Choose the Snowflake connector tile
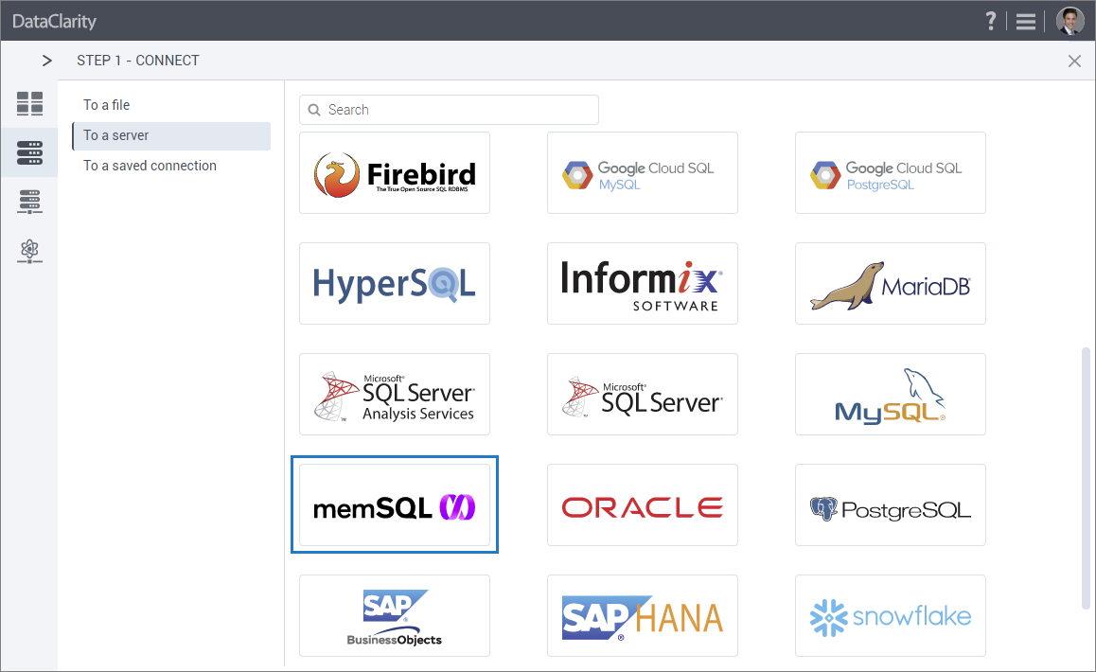1096x672 pixels. (x=890, y=615)
